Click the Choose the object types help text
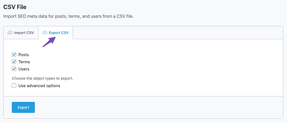Screen dimensions: 287x123 tap(43, 79)
